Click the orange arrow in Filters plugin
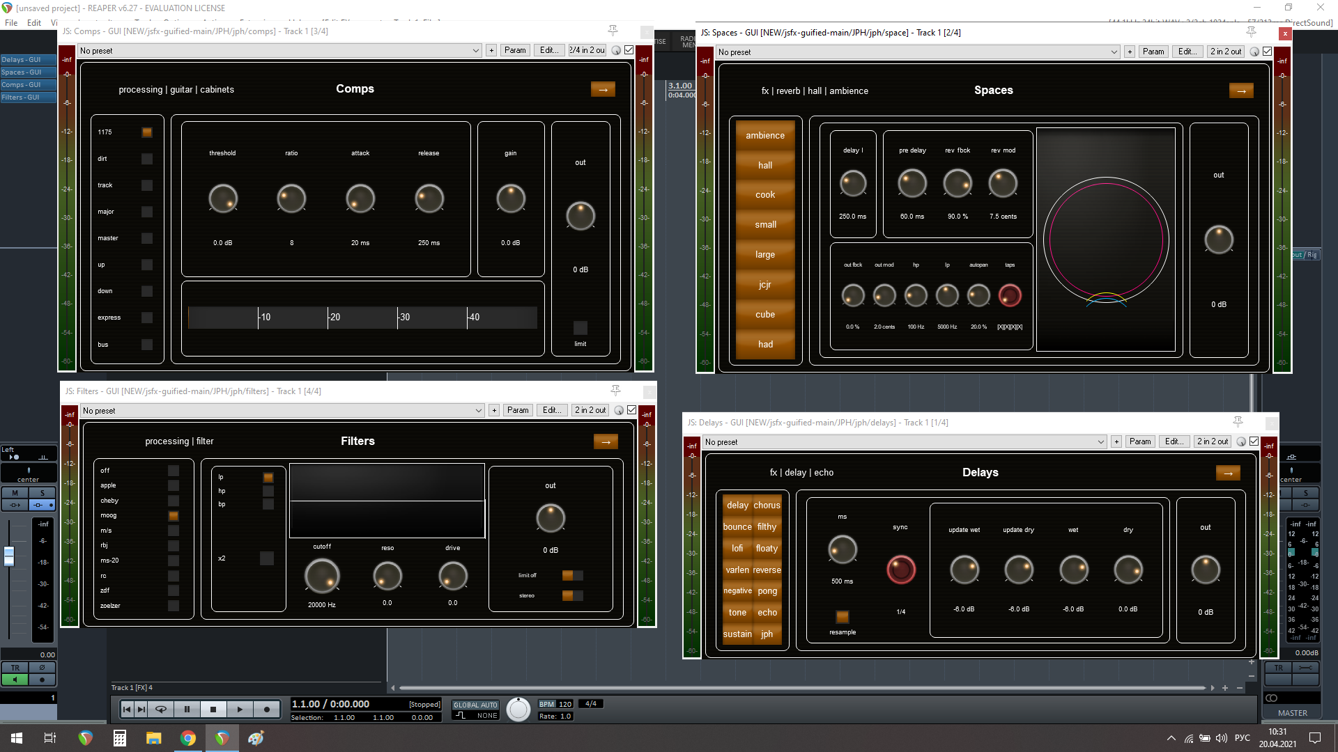The image size is (1338, 752). [x=606, y=441]
